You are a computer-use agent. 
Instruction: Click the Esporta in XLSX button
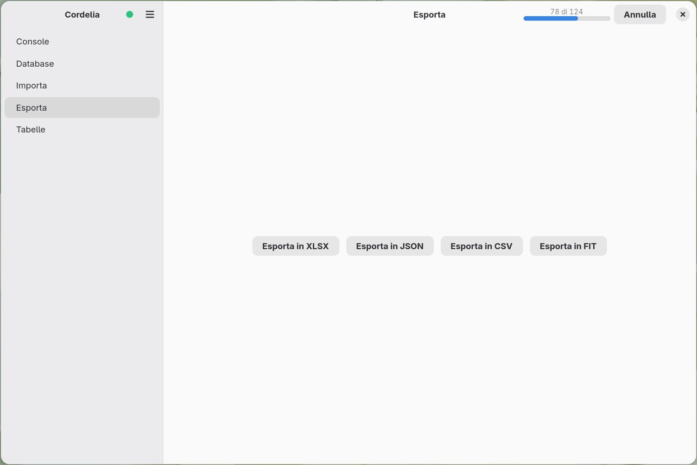click(296, 246)
